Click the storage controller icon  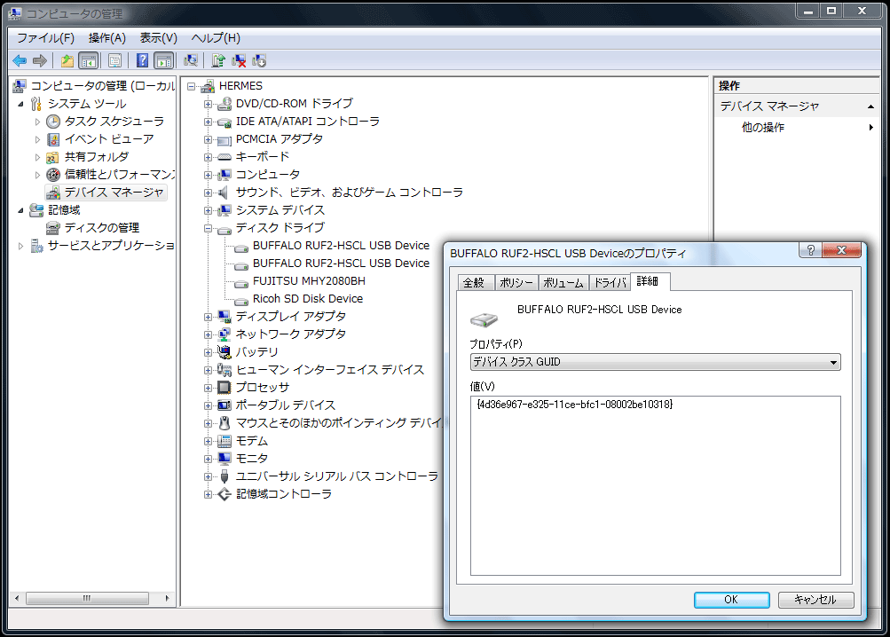click(x=224, y=494)
